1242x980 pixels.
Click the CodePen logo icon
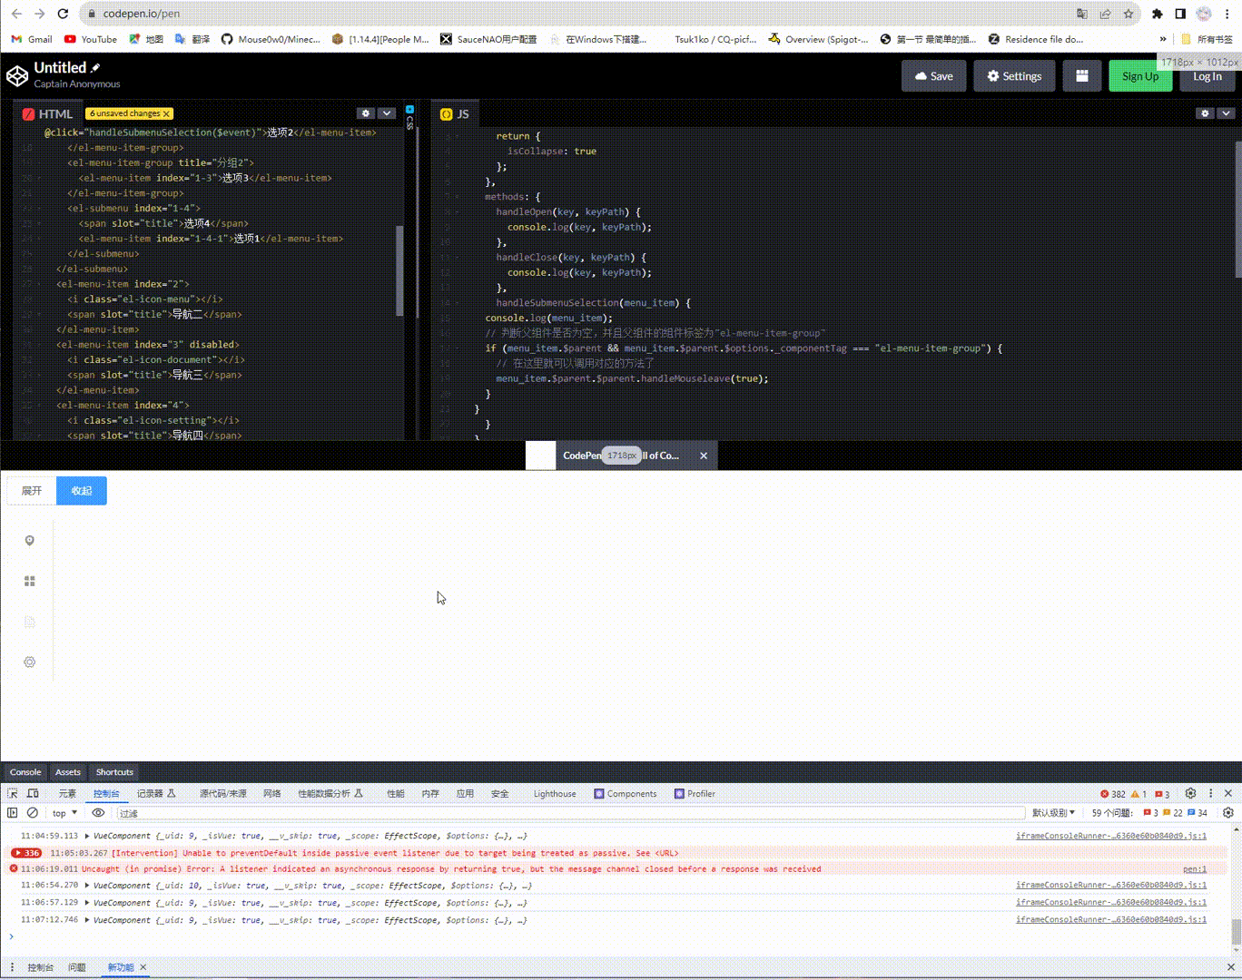[17, 76]
